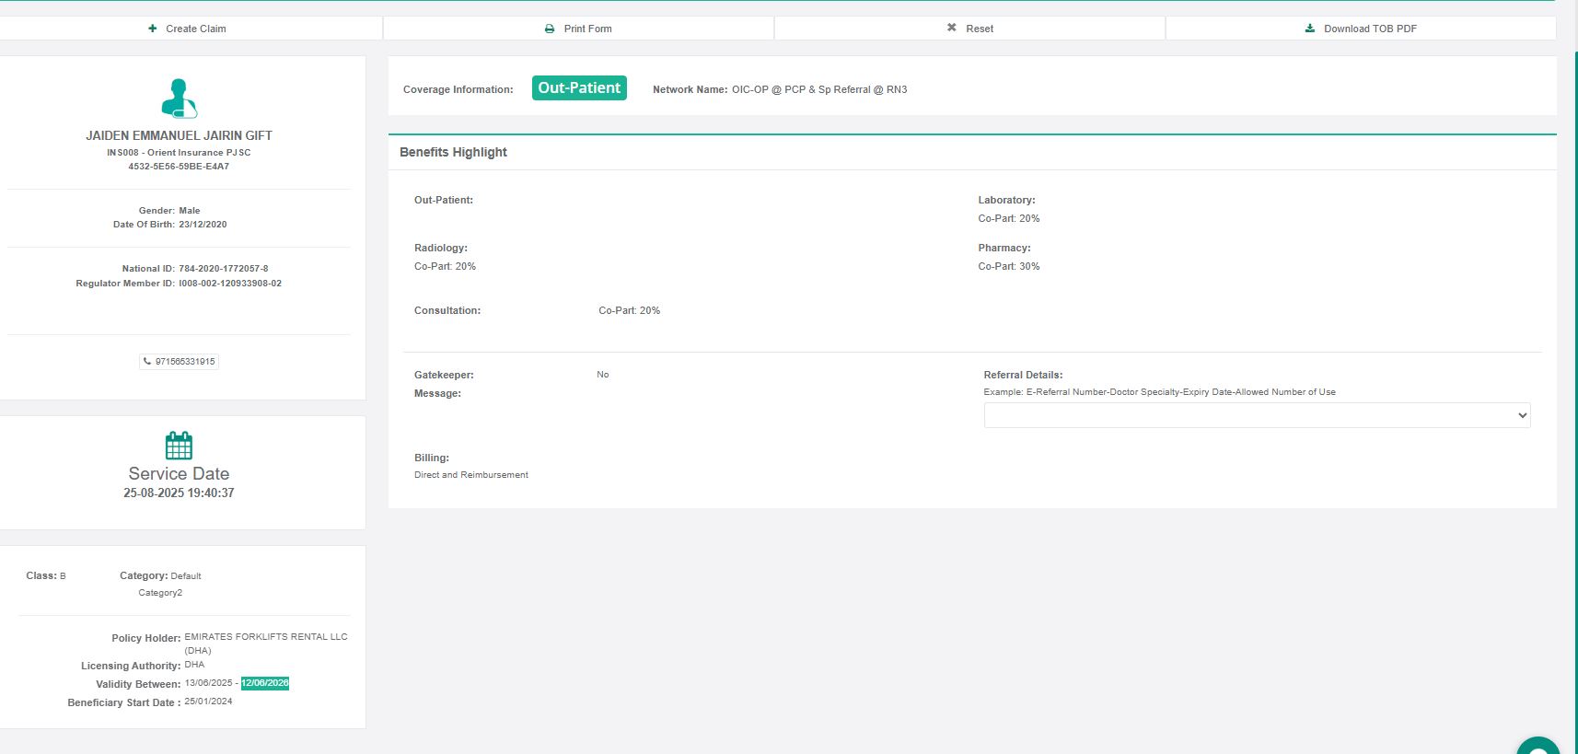Screen dimensions: 1578x754
Task: Click the patient avatar icon above the name
Action: click(179, 99)
